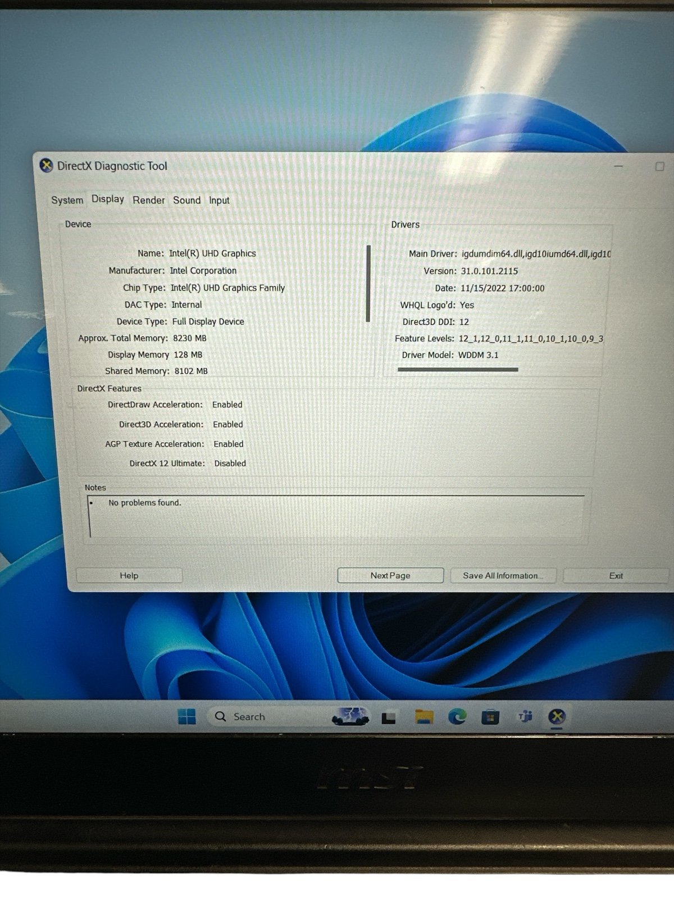Viewport: 674px width, 899px height.
Task: Click the driver version '31.0.101.2115'
Action: (489, 271)
